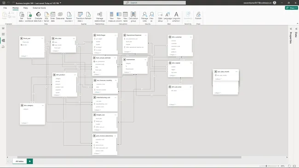Open Q&A setup
299x168 pixels.
tap(160, 17)
